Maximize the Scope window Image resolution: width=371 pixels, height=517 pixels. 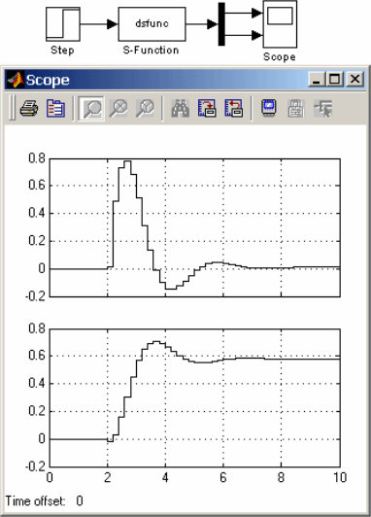[x=335, y=80]
